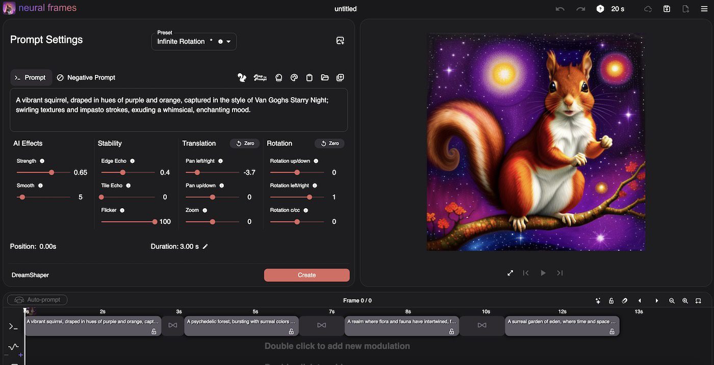Image resolution: width=714 pixels, height=365 pixels.
Task: Open the Infinite Rotation preset dropdown
Action: [x=228, y=41]
